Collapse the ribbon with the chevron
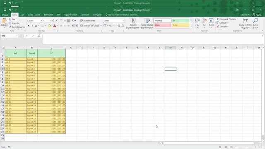Screen dimensions: 265x149 tap(263, 31)
